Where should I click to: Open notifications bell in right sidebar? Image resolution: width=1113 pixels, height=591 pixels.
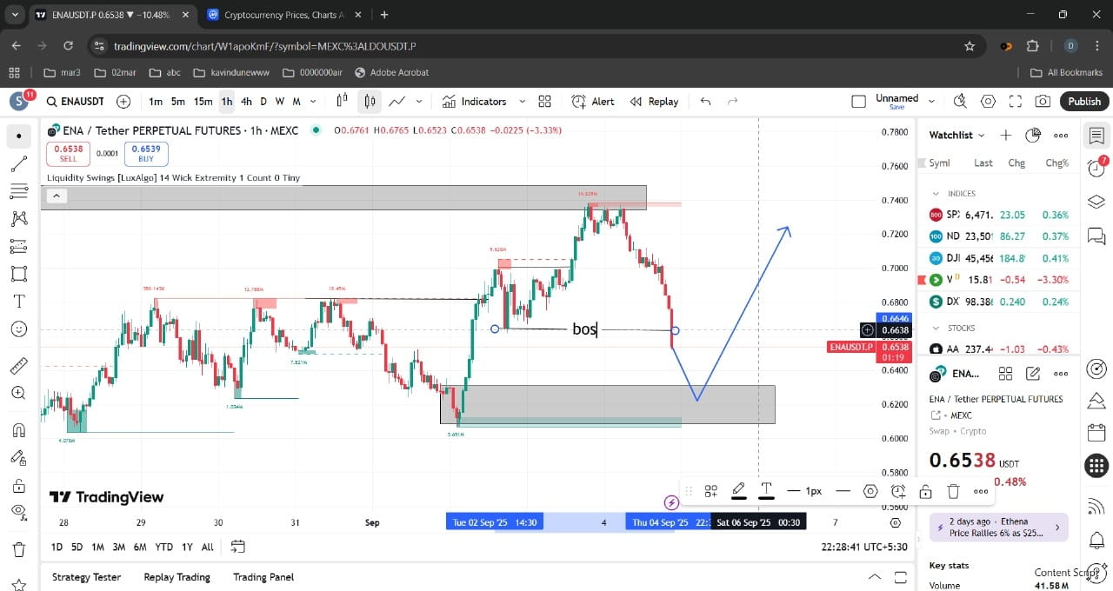1096,539
